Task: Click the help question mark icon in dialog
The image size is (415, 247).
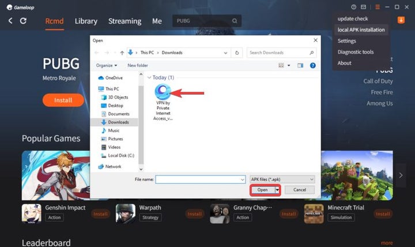Action: coord(313,65)
